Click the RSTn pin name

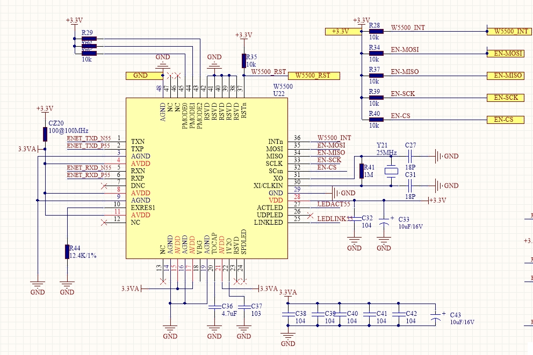click(244, 110)
